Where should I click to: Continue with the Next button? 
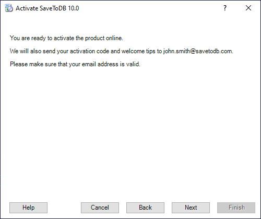tap(191, 208)
